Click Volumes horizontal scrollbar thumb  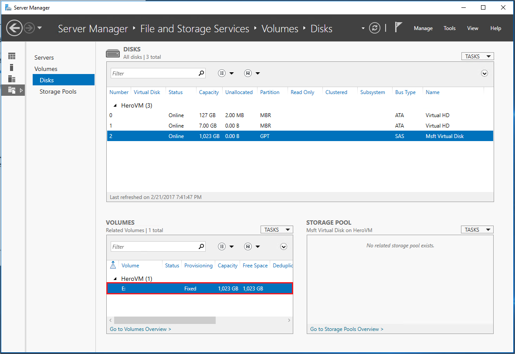point(165,320)
